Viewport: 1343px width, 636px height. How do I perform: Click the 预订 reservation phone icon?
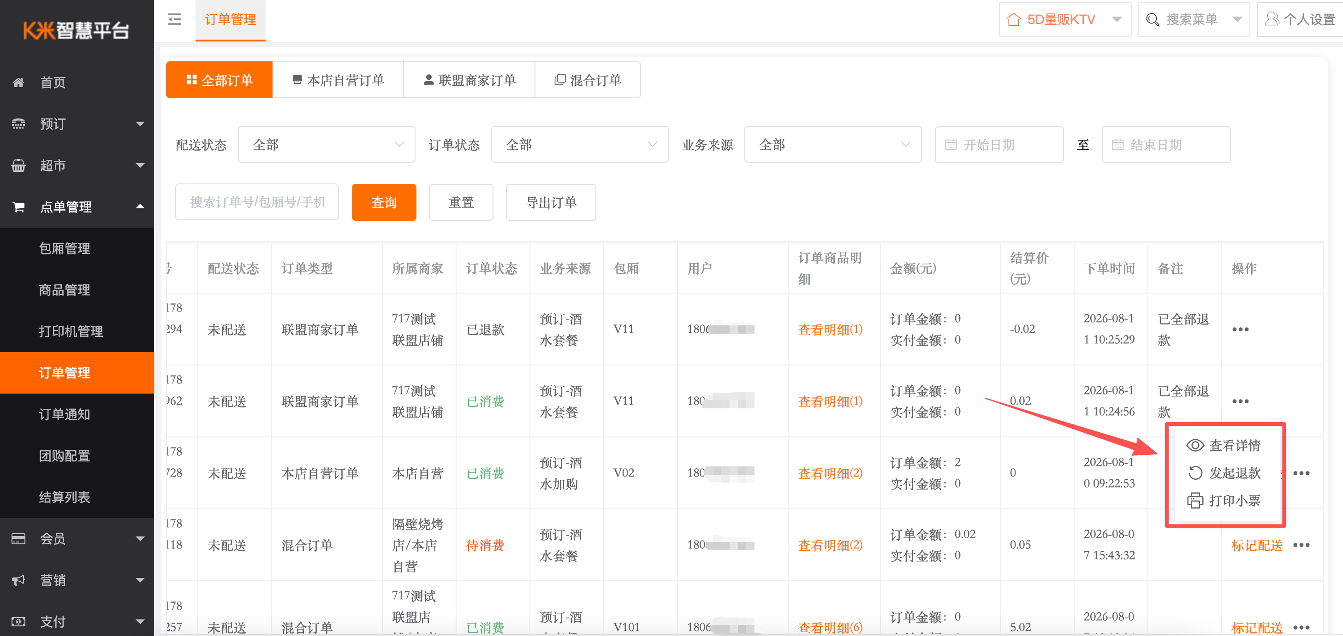click(x=18, y=124)
